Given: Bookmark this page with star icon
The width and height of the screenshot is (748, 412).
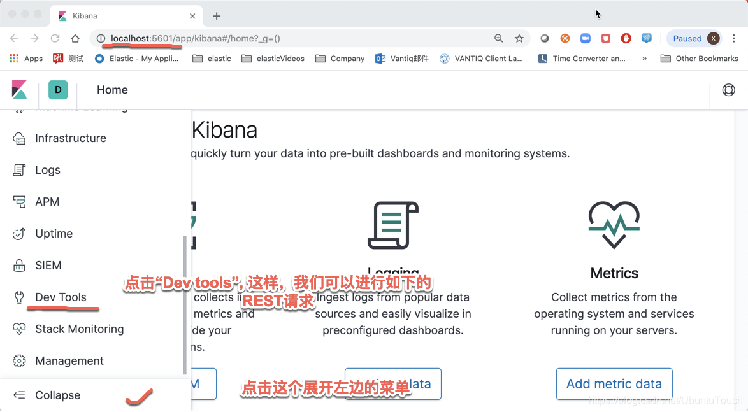Looking at the screenshot, I should pyautogui.click(x=519, y=38).
